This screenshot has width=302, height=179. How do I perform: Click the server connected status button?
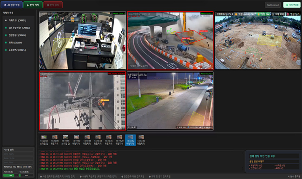[x=292, y=5]
